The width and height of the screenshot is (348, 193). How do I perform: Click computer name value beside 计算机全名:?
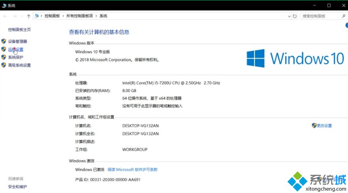coord(140,134)
